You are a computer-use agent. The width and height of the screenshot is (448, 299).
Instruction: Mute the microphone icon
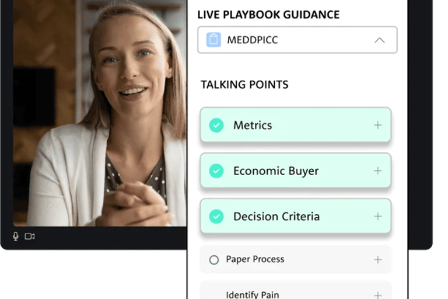pos(16,237)
